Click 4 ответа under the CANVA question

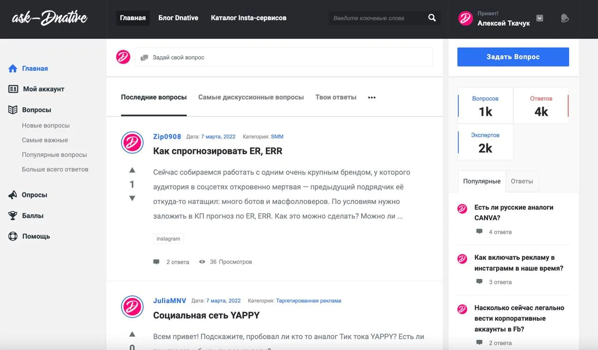tap(500, 232)
